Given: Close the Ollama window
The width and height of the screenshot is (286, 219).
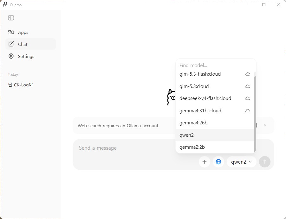Looking at the screenshot, I should pyautogui.click(x=278, y=5).
